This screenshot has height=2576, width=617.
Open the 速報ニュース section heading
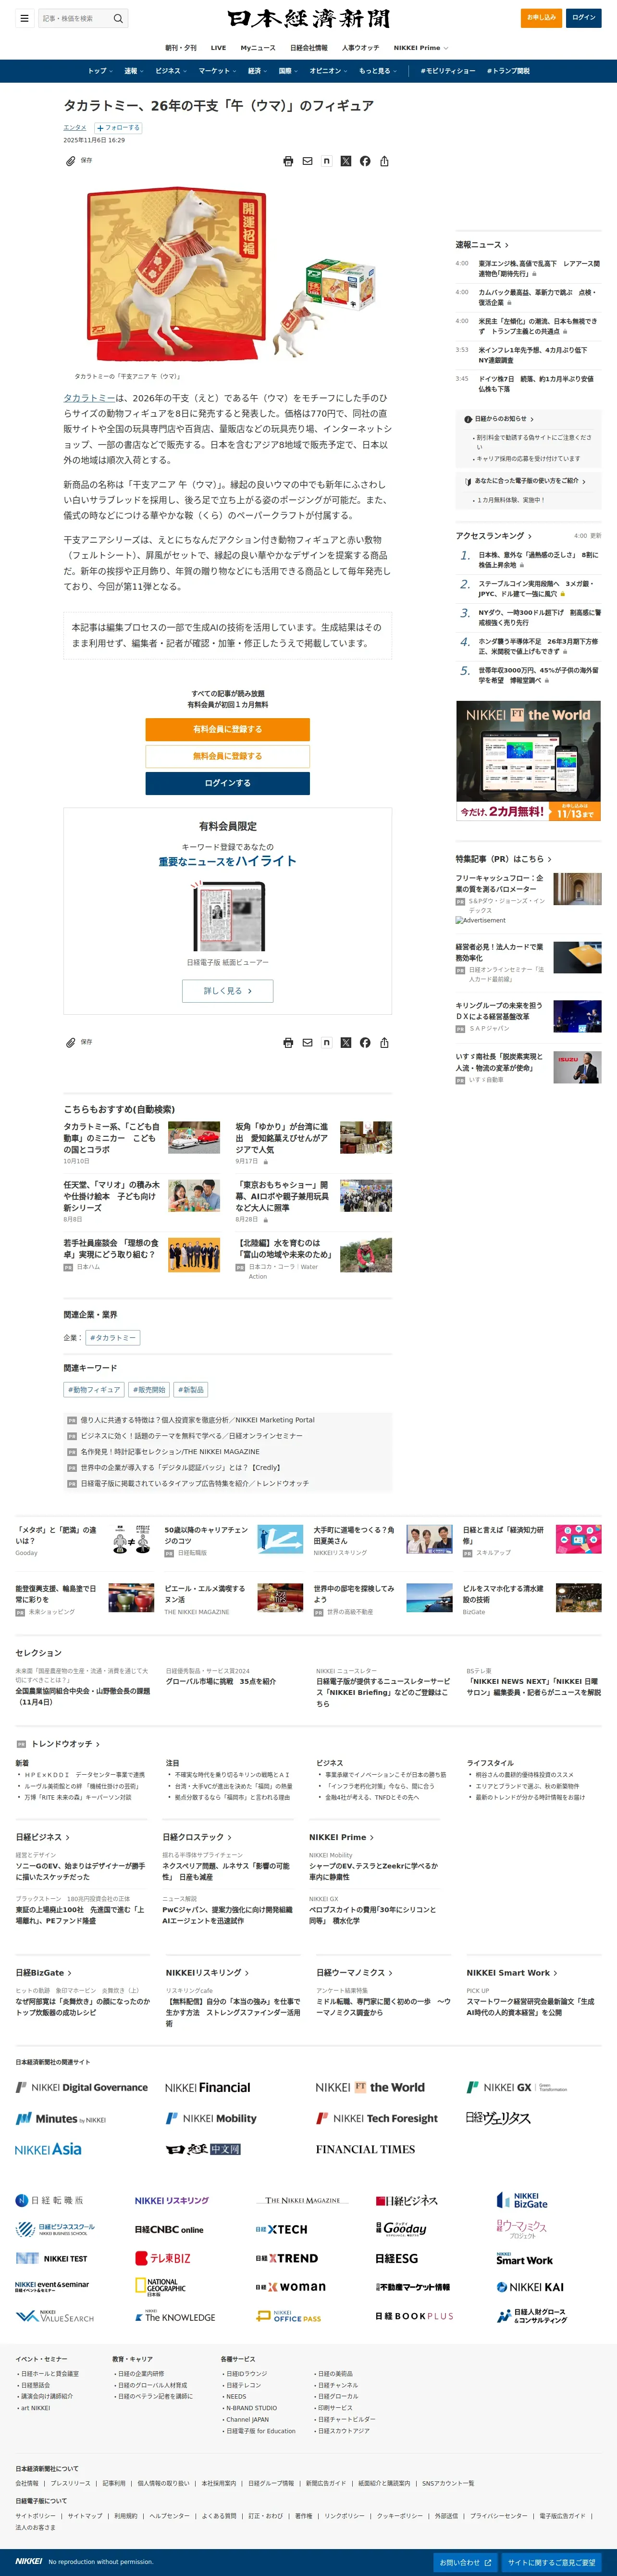[x=482, y=244]
